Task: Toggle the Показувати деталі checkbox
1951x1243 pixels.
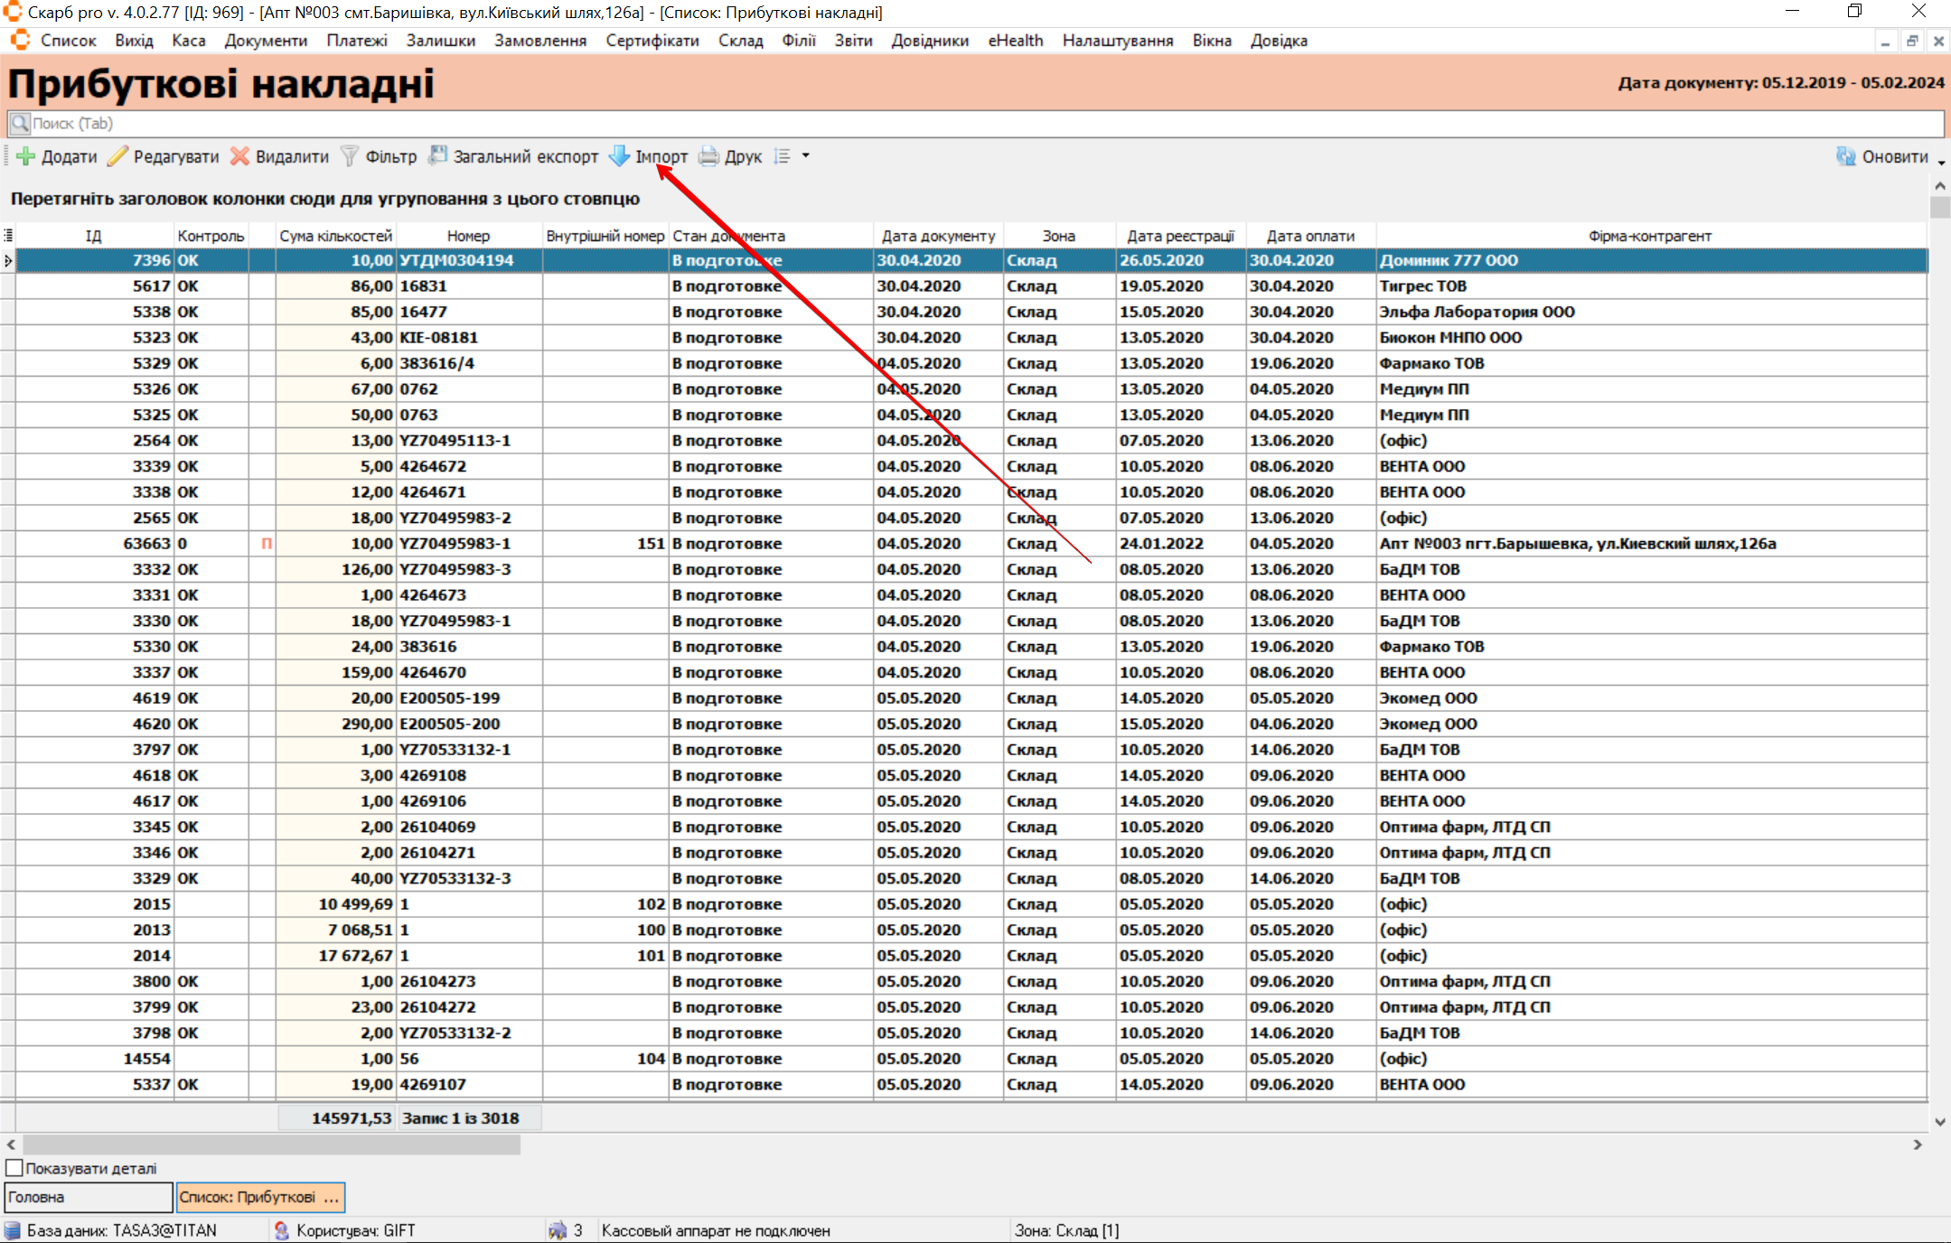Action: [14, 1168]
